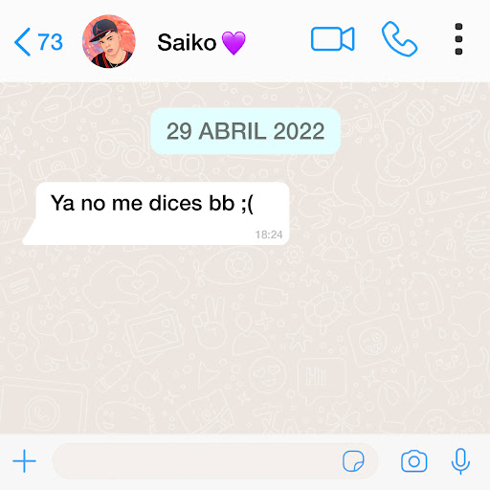Open the camera icon
490x490 pixels.
(413, 461)
